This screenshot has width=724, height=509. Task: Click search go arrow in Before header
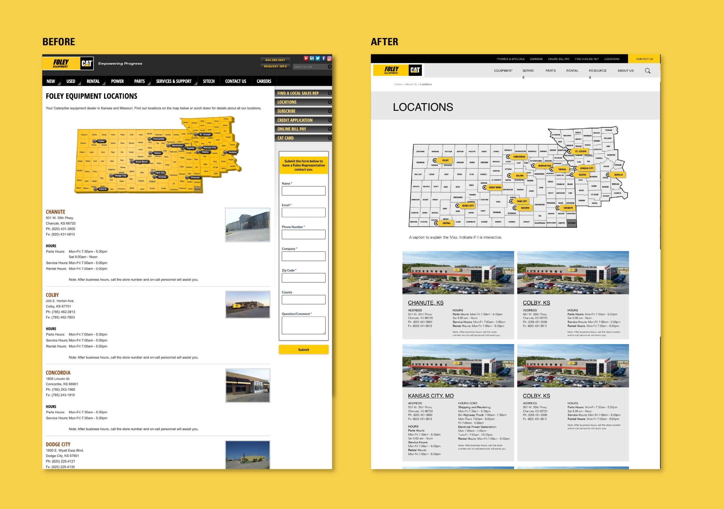pos(329,66)
